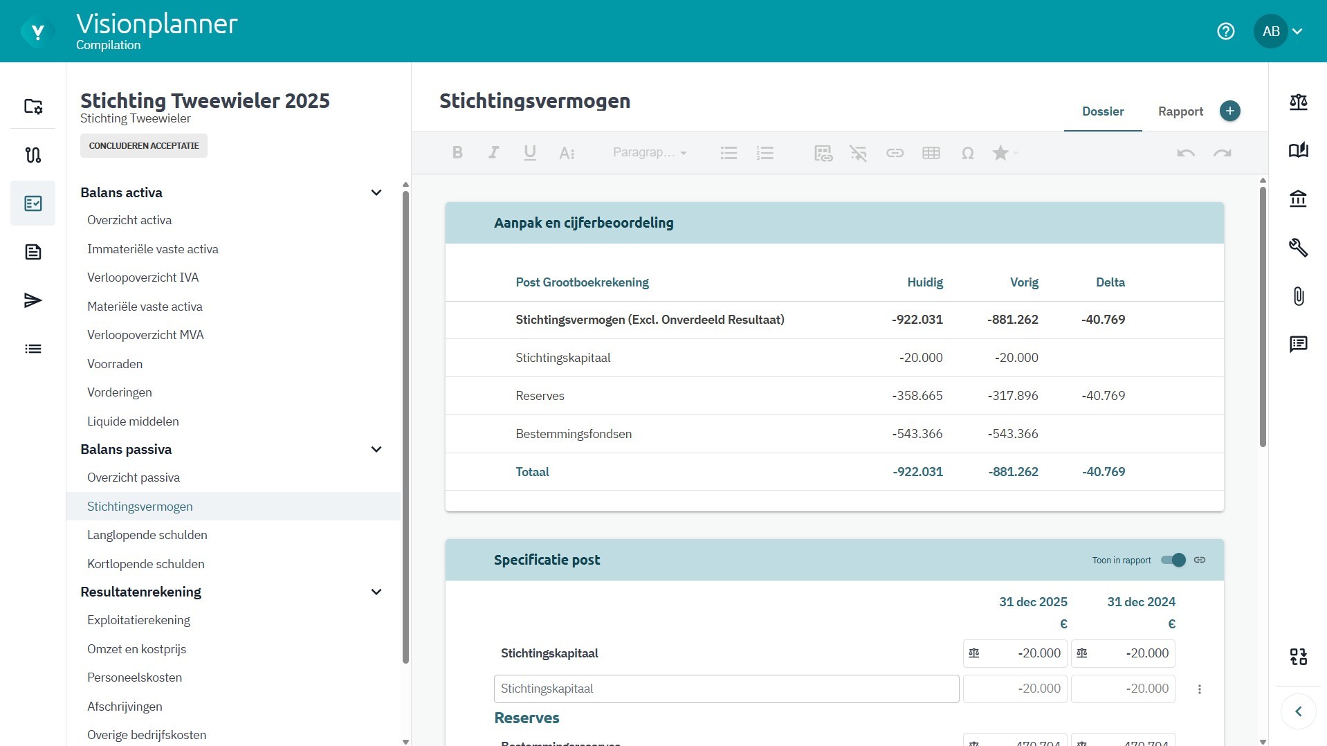1327x746 pixels.
Task: Open the comments icon in right sidebar
Action: click(1298, 344)
